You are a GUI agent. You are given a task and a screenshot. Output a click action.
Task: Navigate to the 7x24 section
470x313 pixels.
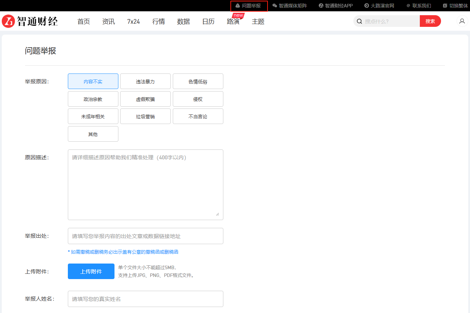pos(134,22)
